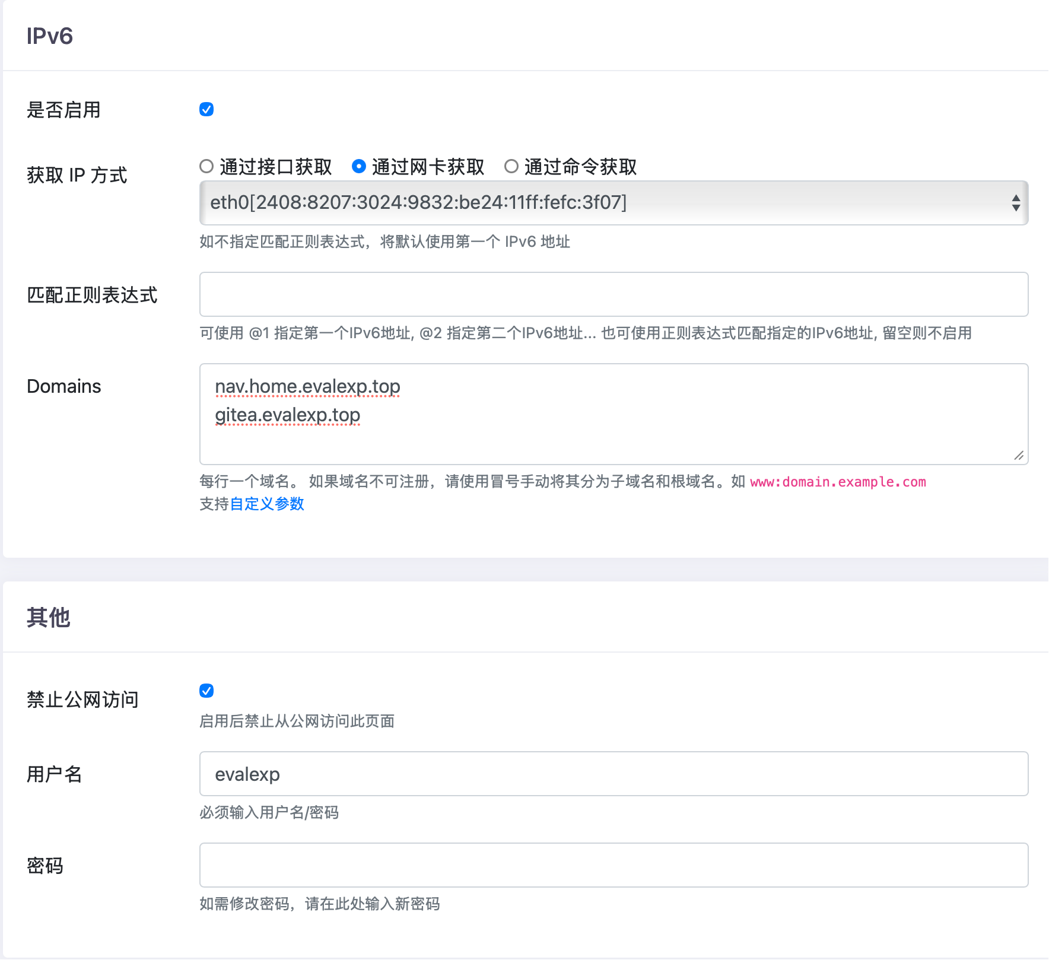Viewport: 1049px width, 960px height.
Task: Click the nav.home.evalexp.top line in Domains
Action: click(x=307, y=386)
